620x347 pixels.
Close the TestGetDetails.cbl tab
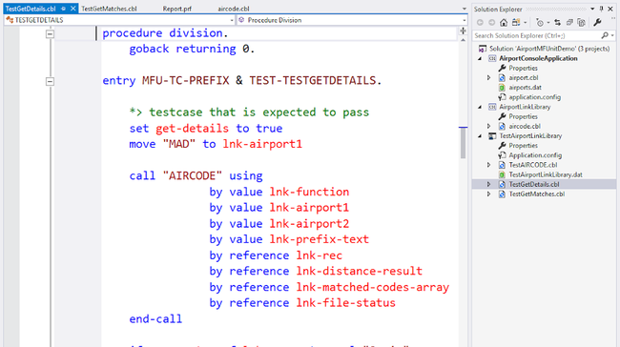coord(73,9)
